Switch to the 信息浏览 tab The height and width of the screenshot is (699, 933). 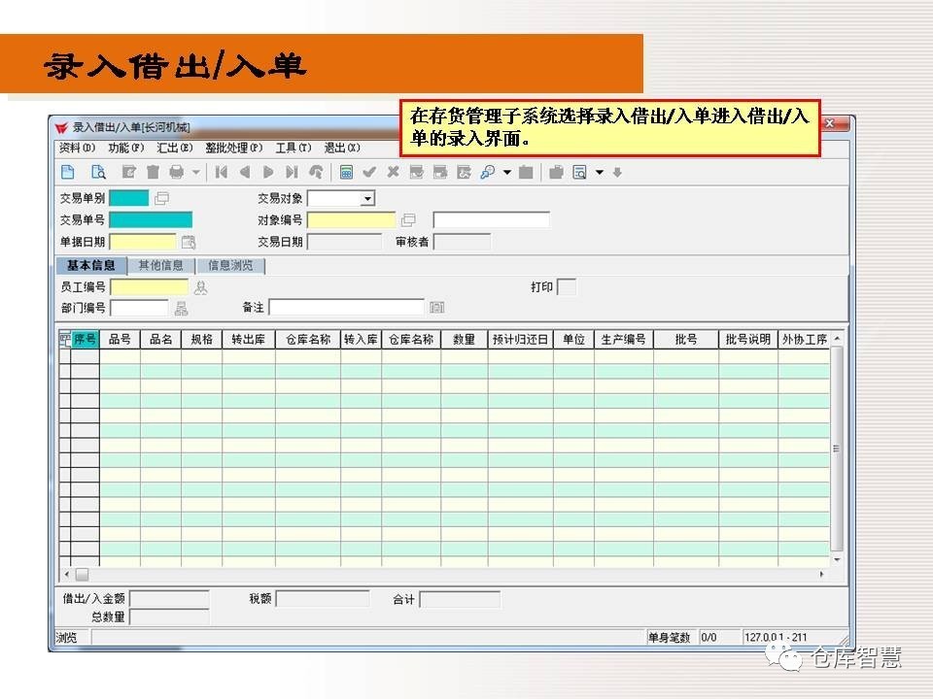[230, 265]
